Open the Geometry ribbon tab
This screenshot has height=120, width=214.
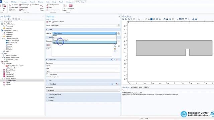(23, 2)
